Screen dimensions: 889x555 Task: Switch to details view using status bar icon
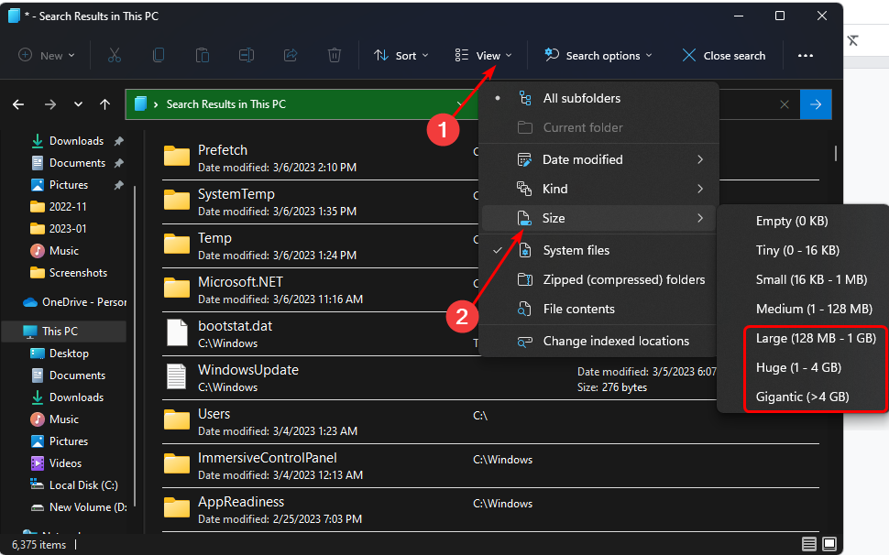coord(808,543)
